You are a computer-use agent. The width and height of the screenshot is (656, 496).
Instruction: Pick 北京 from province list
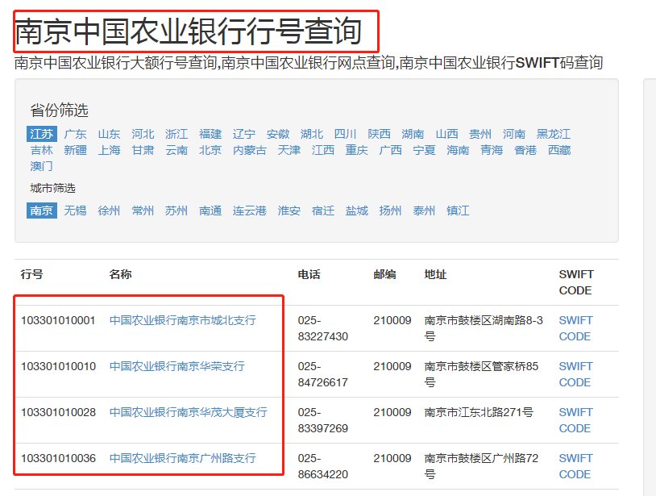coord(210,150)
